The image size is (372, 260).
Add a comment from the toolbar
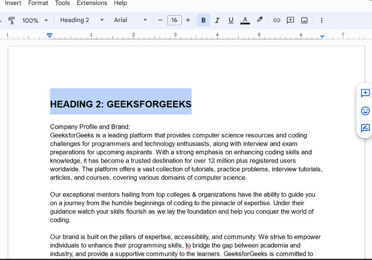(291, 20)
